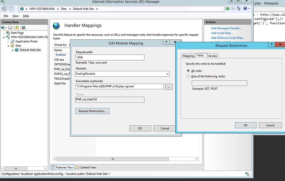This screenshot has height=181, width=285.
Task: Open breadcrumb arrow before Sites
Action: (58, 9)
